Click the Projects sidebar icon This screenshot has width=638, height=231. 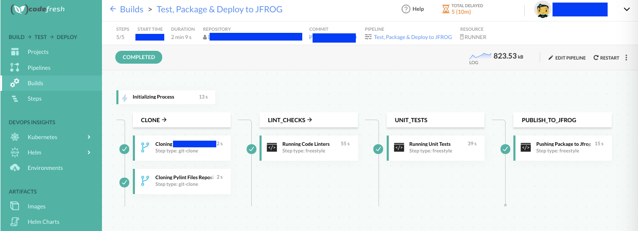(15, 52)
